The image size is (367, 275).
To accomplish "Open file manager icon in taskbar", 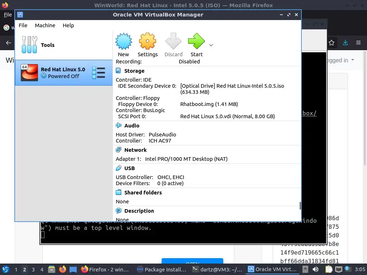I will pos(52,269).
